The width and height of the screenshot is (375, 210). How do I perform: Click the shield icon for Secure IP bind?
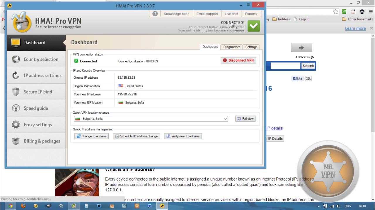tap(16, 92)
